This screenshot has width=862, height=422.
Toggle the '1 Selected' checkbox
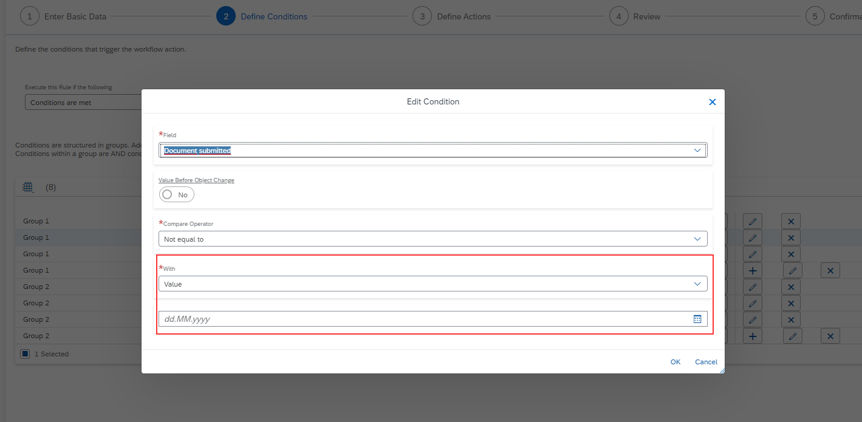coord(25,353)
